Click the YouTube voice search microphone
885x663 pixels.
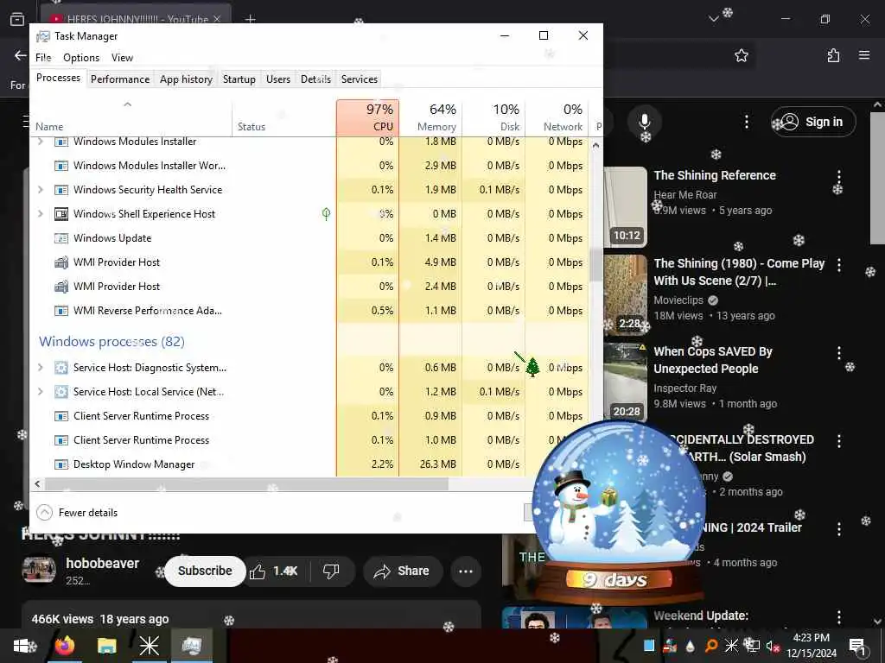tap(645, 122)
